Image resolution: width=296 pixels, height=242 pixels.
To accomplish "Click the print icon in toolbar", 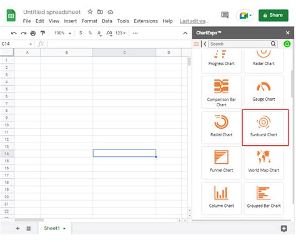I will pos(33,33).
